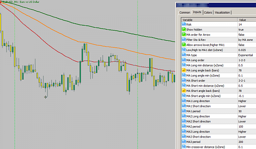Image resolution: width=256 pixels, height=149 pixels.
Task: Open the Visualization tab
Action: tap(222, 12)
